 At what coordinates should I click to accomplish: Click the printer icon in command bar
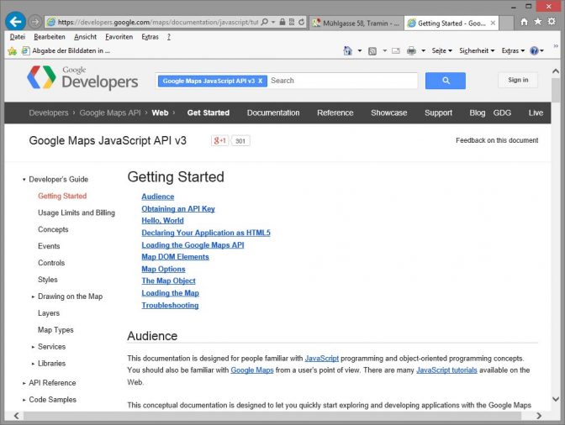point(411,51)
